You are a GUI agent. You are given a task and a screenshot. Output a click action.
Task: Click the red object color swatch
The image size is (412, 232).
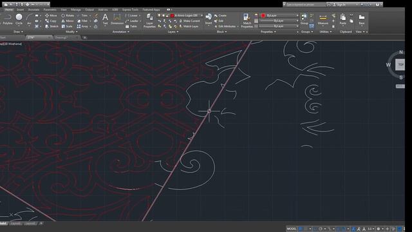[263, 15]
